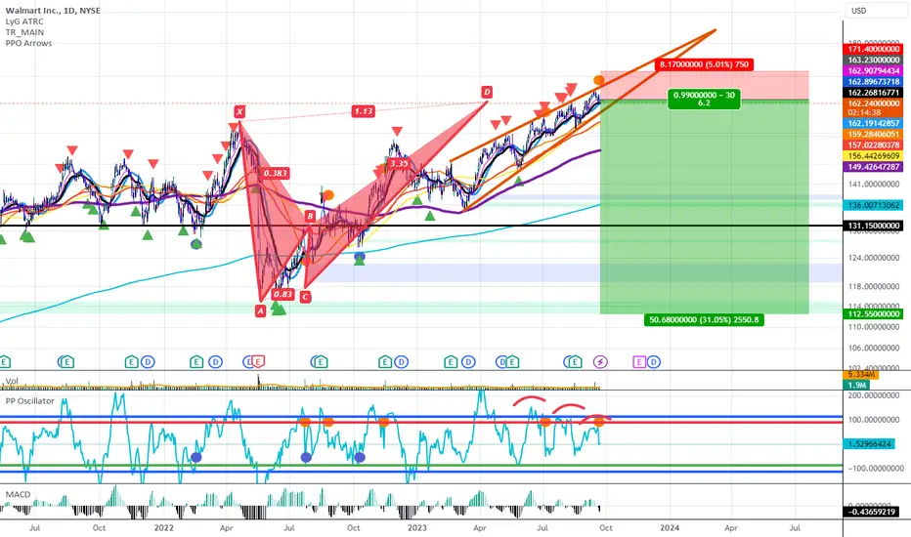Click the black 162.26816771 price label
The width and height of the screenshot is (911, 537).
pos(874,93)
